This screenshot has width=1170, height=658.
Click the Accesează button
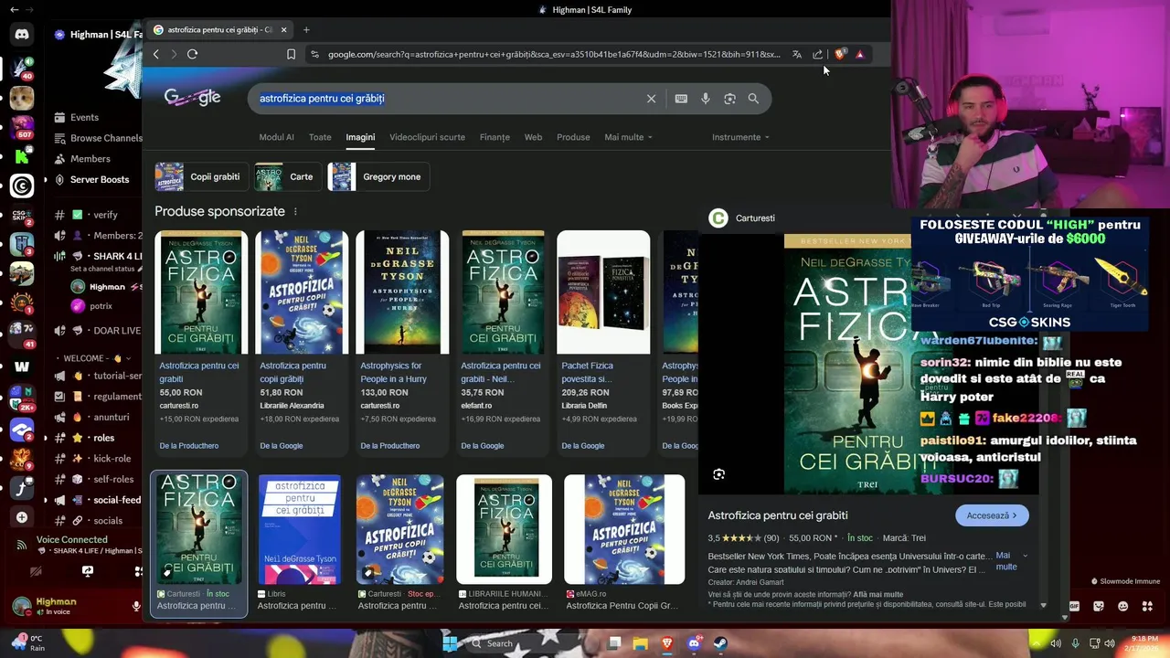(x=992, y=515)
